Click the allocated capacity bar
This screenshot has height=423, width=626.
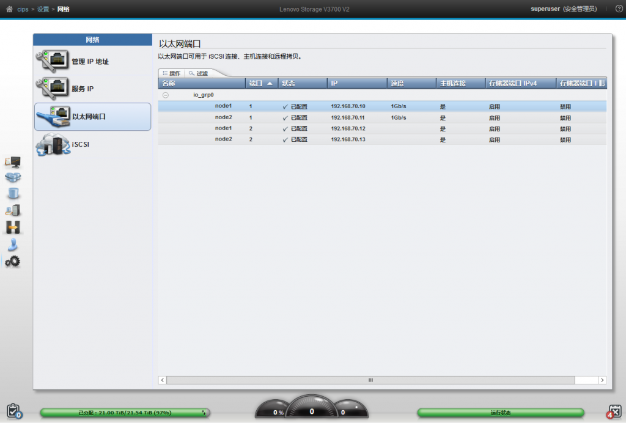coord(125,413)
